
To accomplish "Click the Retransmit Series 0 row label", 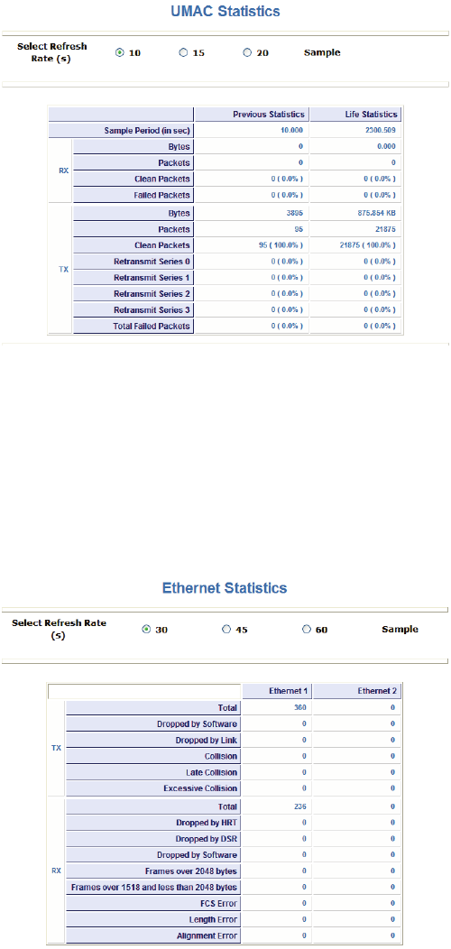I will [133, 262].
